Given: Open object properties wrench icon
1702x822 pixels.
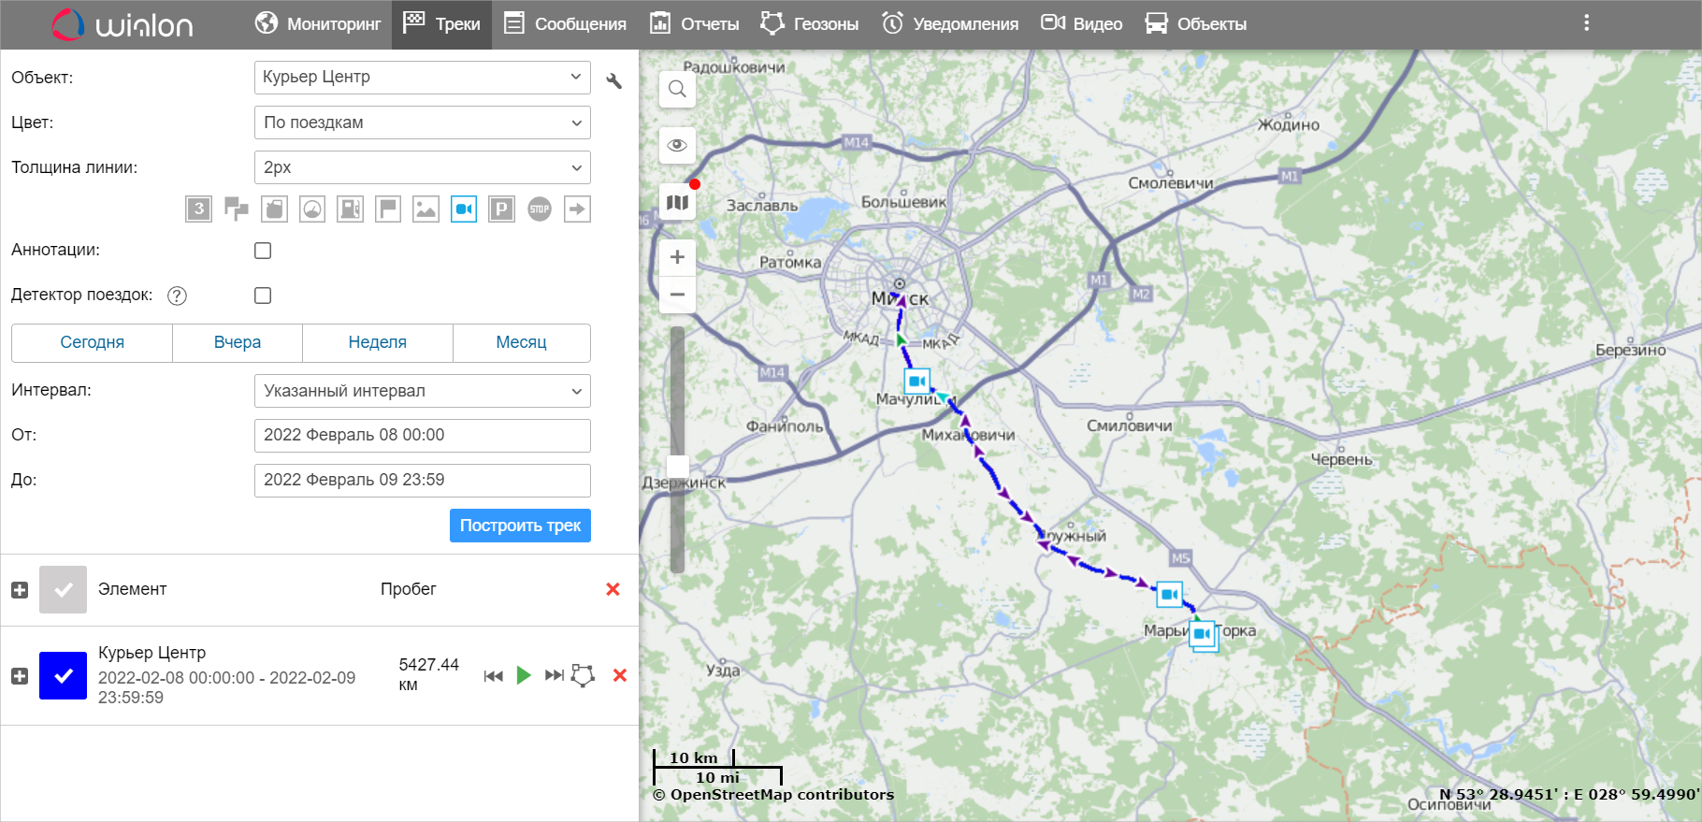Looking at the screenshot, I should [614, 81].
